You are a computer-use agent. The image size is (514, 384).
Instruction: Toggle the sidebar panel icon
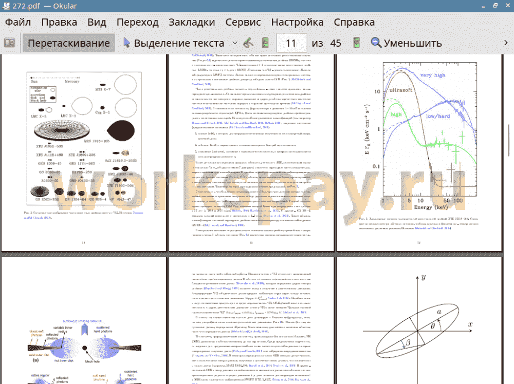9,43
